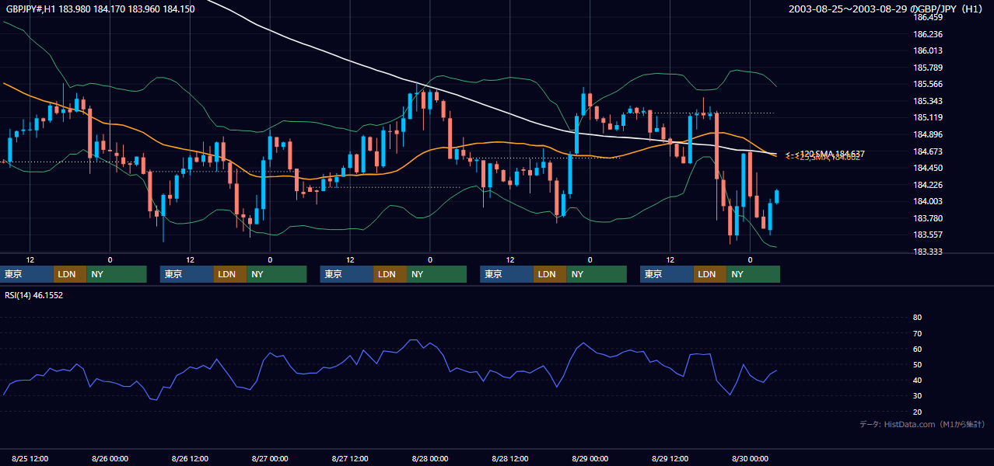This screenshot has width=994, height=466.
Task: Select the 183.780 price axis label
Action: pyautogui.click(x=928, y=218)
